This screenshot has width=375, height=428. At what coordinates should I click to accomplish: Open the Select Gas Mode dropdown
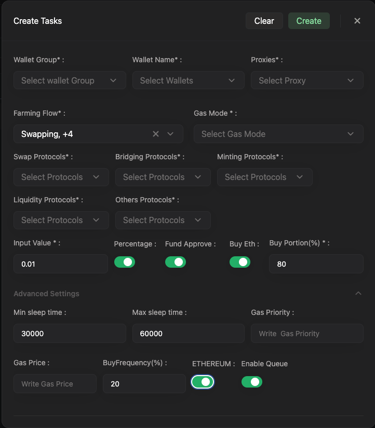coord(278,134)
